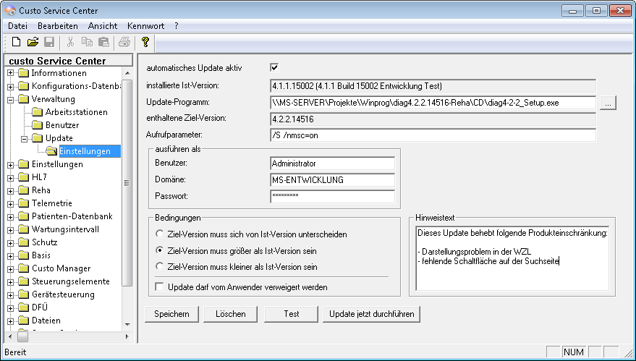Browse for Update-Programm with ... button
The width and height of the screenshot is (636, 361).
[608, 103]
